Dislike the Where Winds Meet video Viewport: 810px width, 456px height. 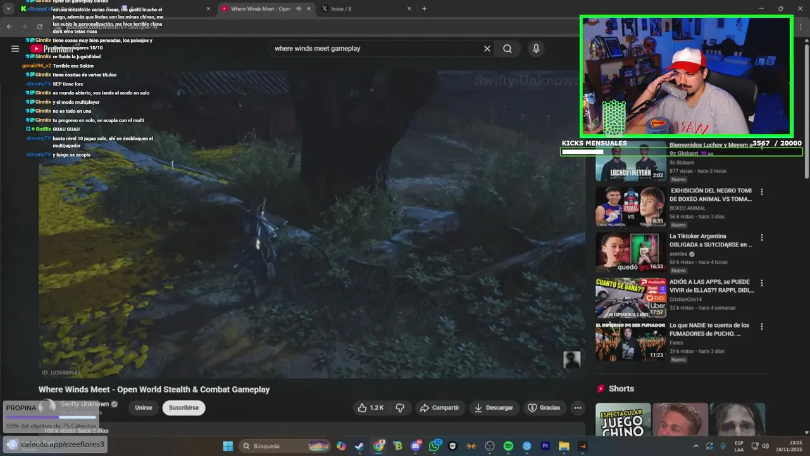point(400,408)
